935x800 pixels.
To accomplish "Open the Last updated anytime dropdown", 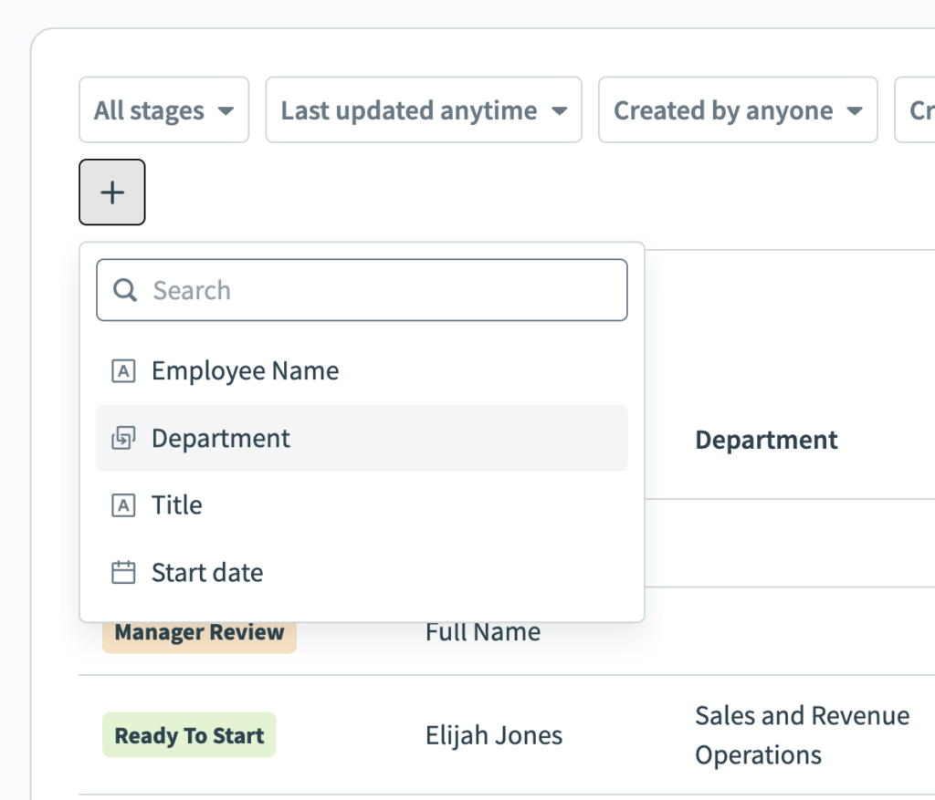I will pos(423,109).
